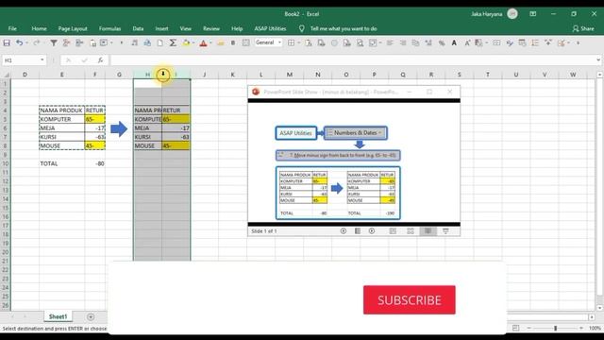Click the Insert Function fx icon
604x340 pixels.
(x=100, y=60)
